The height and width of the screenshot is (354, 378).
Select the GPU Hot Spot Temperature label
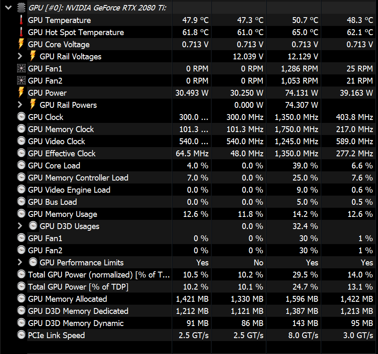[x=76, y=33]
